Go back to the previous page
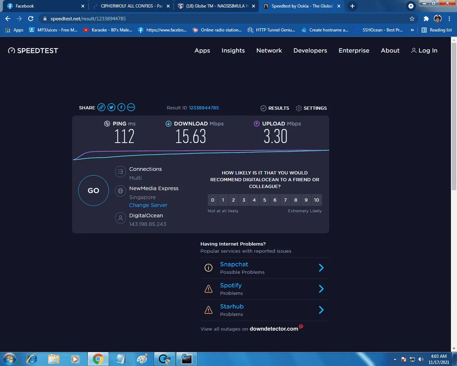Image resolution: width=457 pixels, height=366 pixels. click(8, 19)
